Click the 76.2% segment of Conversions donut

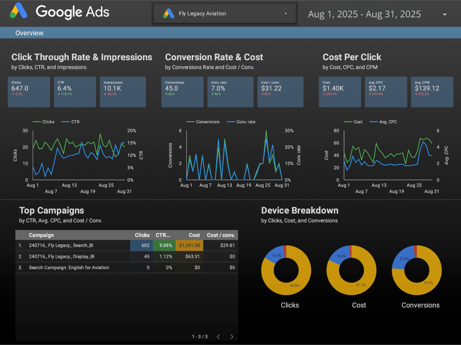coord(429,284)
